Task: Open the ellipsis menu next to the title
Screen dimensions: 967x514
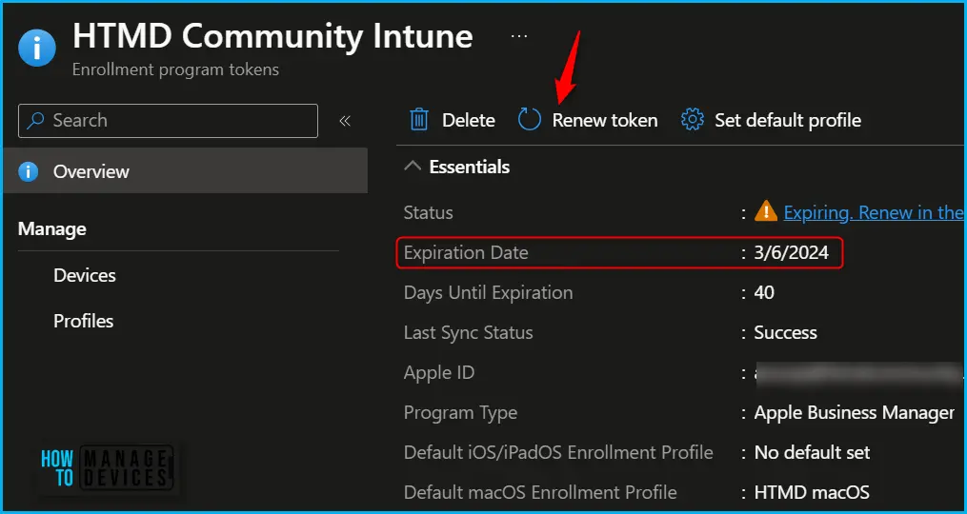Action: [x=518, y=36]
